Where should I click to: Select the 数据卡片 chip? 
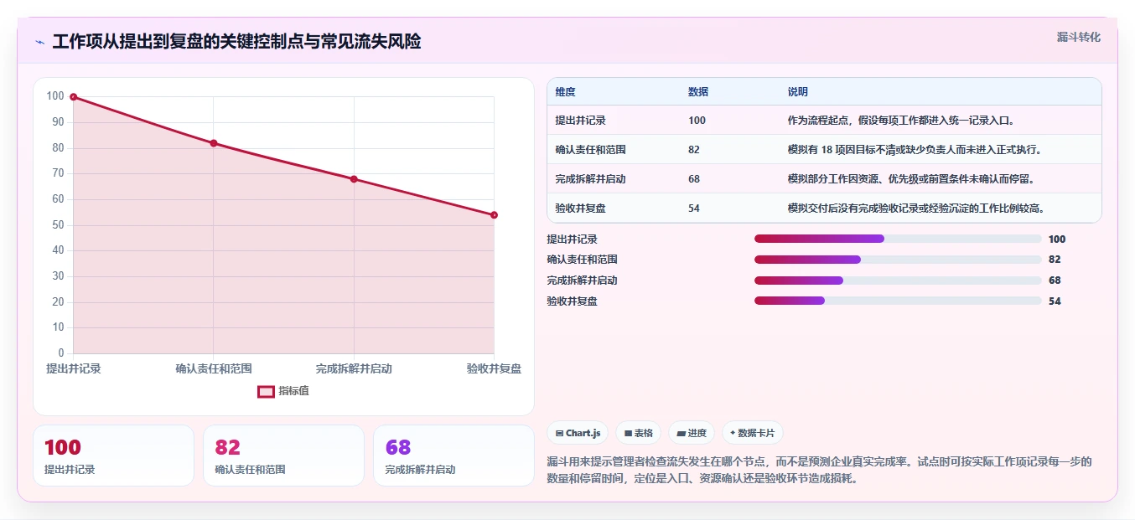click(x=752, y=433)
